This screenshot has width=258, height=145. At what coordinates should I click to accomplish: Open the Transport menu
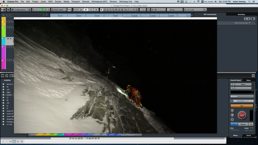click(x=76, y=1)
